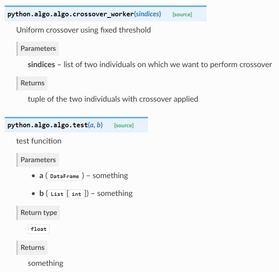Click parameter a in the bullet list
The height and width of the screenshot is (272, 279).
pos(41,176)
